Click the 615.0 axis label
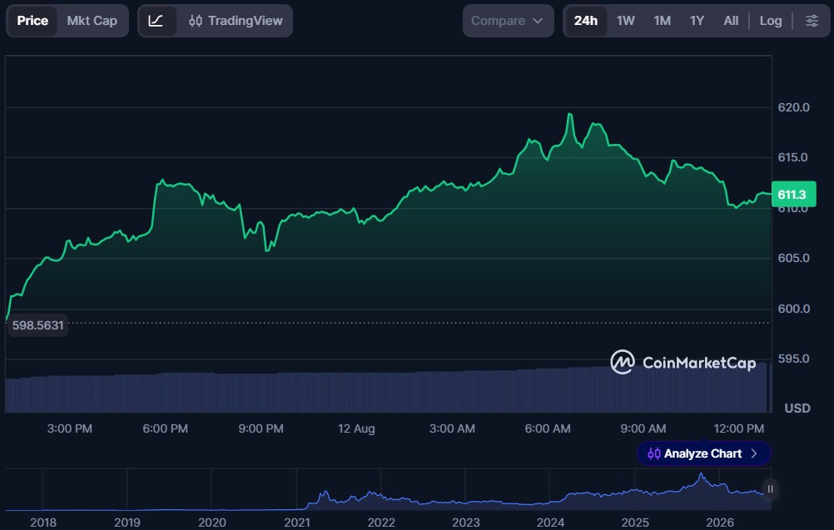The height and width of the screenshot is (530, 834). pos(792,157)
